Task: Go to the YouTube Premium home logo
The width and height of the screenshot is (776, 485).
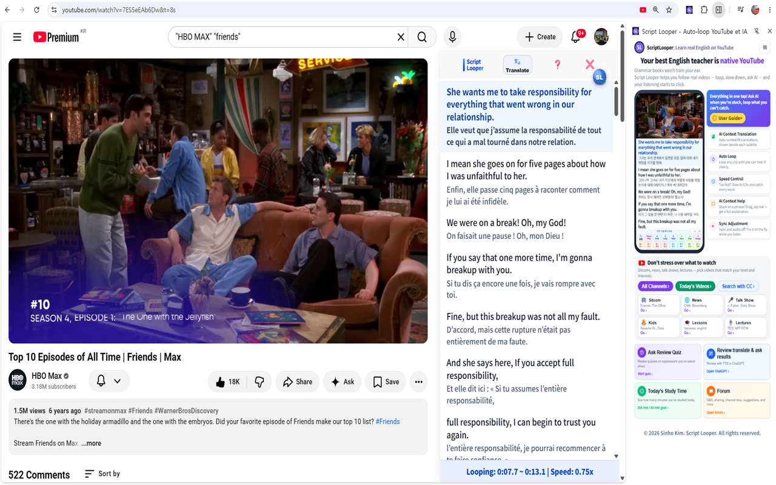Action: click(x=56, y=37)
